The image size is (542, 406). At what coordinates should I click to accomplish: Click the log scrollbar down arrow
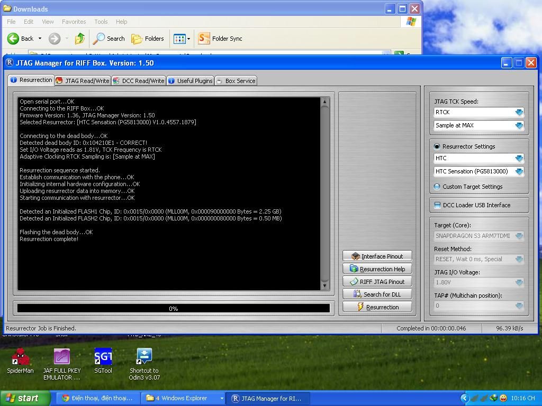click(x=324, y=285)
